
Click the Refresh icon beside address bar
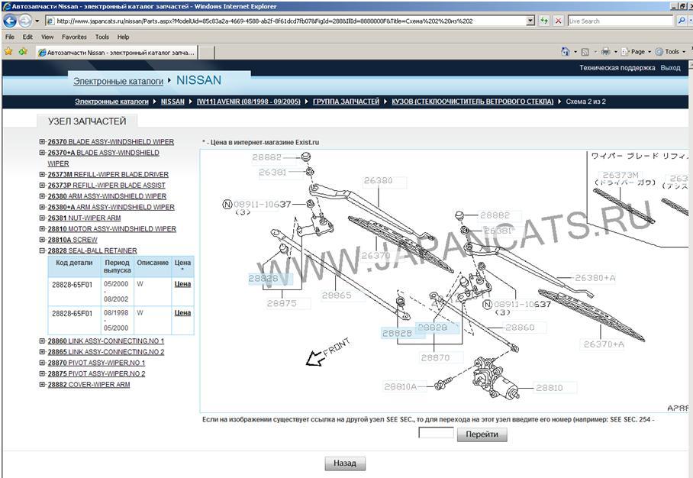coord(544,21)
